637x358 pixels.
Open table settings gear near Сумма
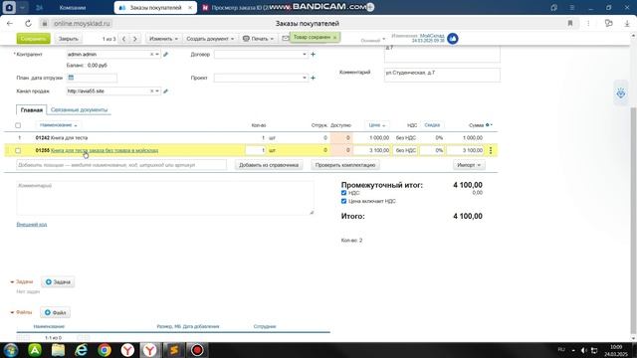489,125
